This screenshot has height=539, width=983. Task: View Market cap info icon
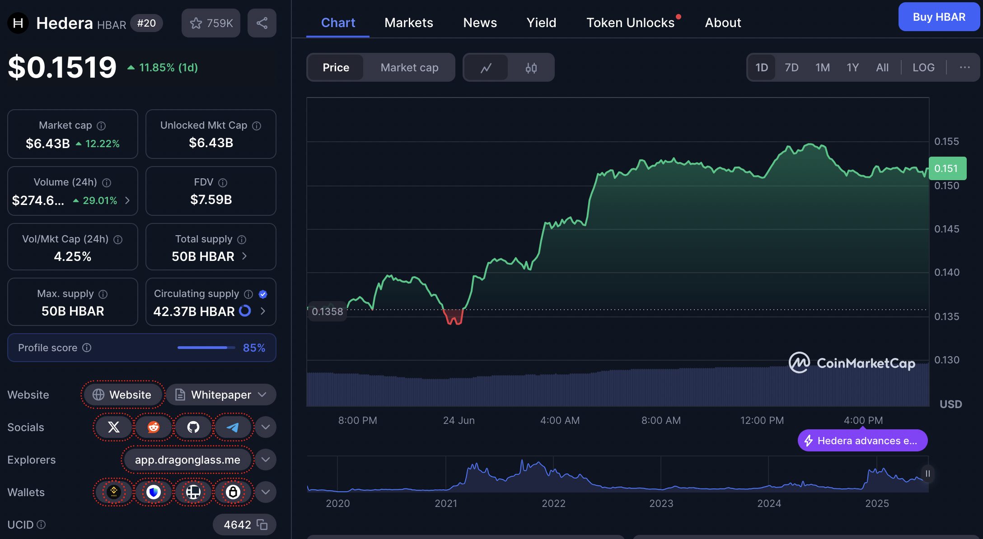tap(101, 126)
